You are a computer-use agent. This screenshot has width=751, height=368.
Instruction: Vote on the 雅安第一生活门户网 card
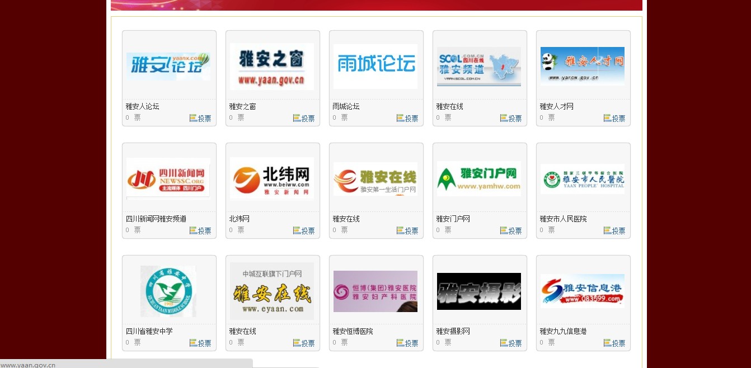pyautogui.click(x=407, y=231)
